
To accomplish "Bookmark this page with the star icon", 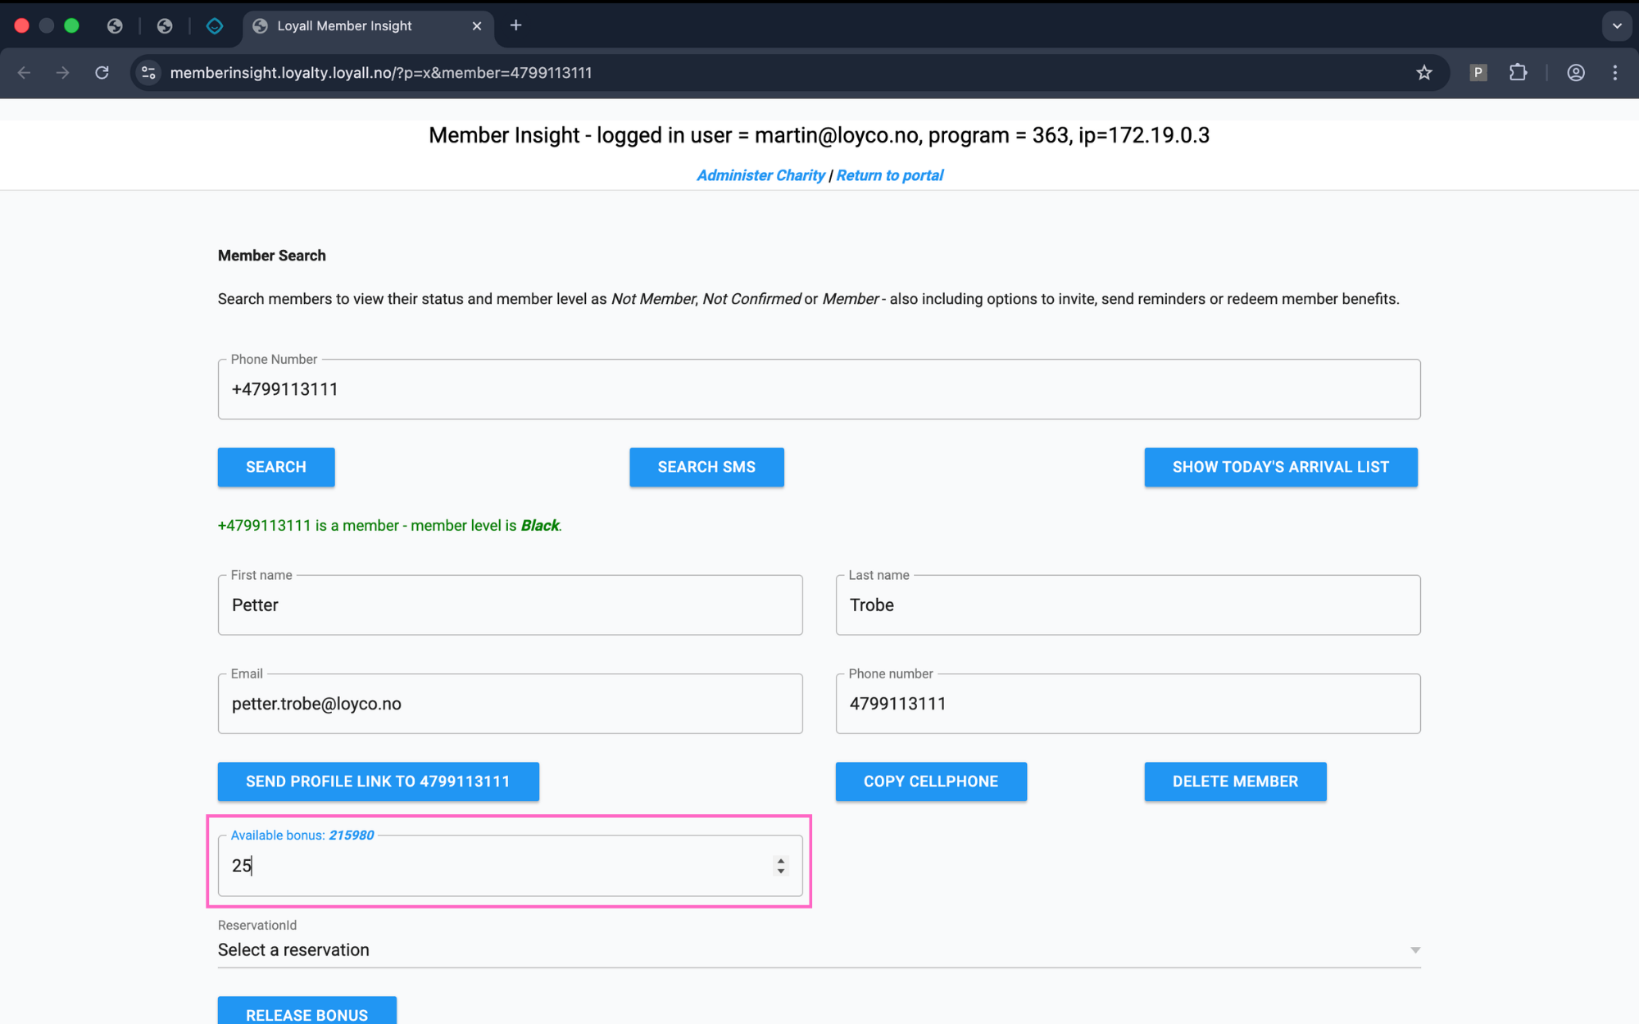I will click(x=1424, y=73).
